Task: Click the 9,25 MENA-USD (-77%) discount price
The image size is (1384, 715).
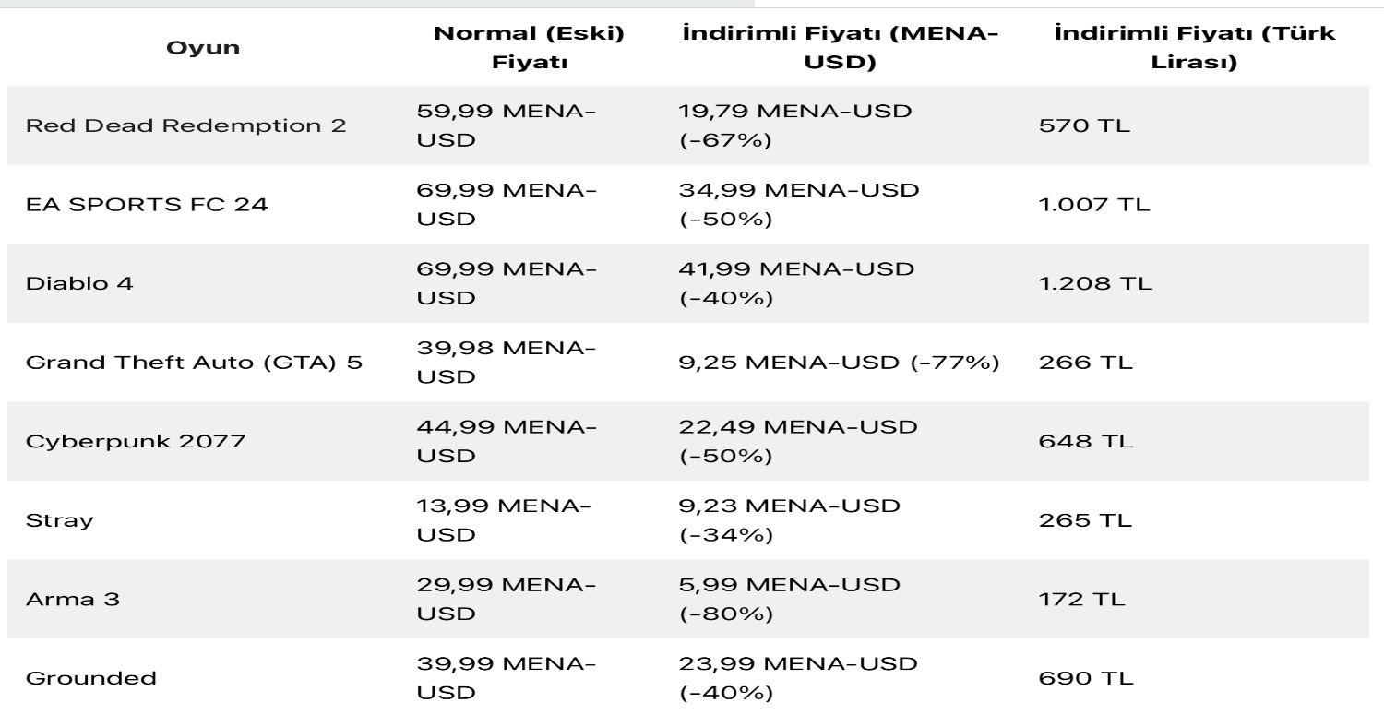Action: point(839,363)
